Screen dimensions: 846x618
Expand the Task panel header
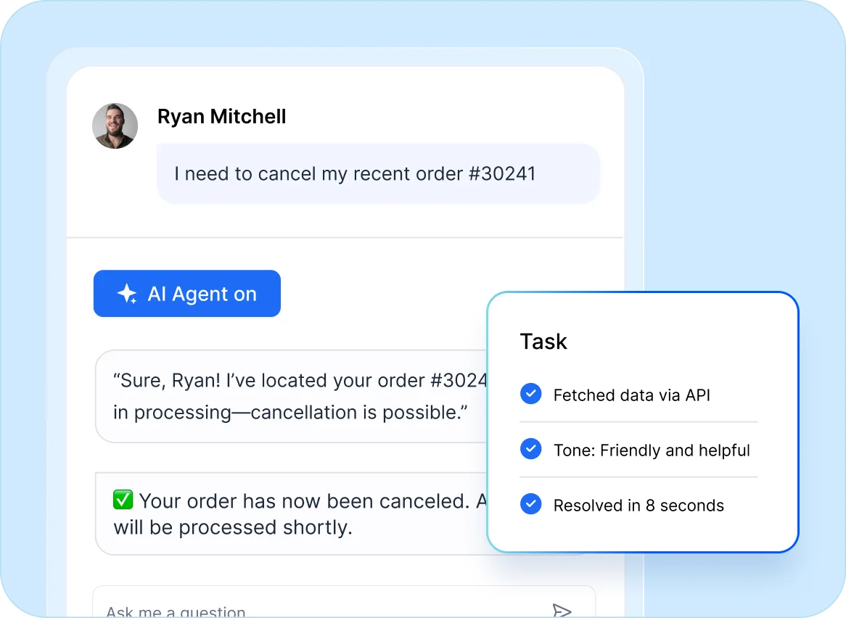coord(543,341)
